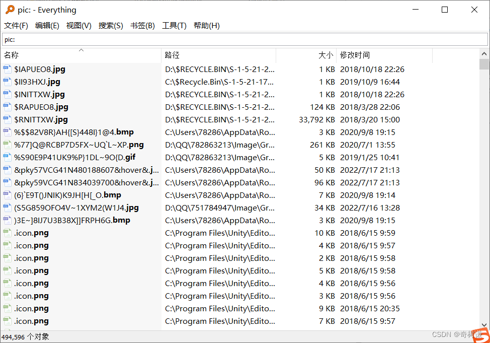The image size is (490, 343).
Task: Sort results by 修改时间 column header
Action: point(384,55)
